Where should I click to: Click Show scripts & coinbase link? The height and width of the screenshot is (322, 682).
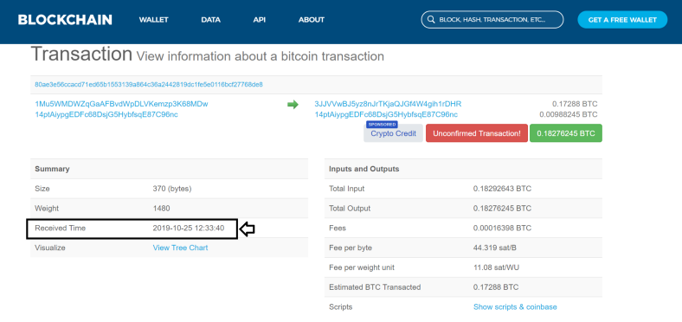point(515,306)
